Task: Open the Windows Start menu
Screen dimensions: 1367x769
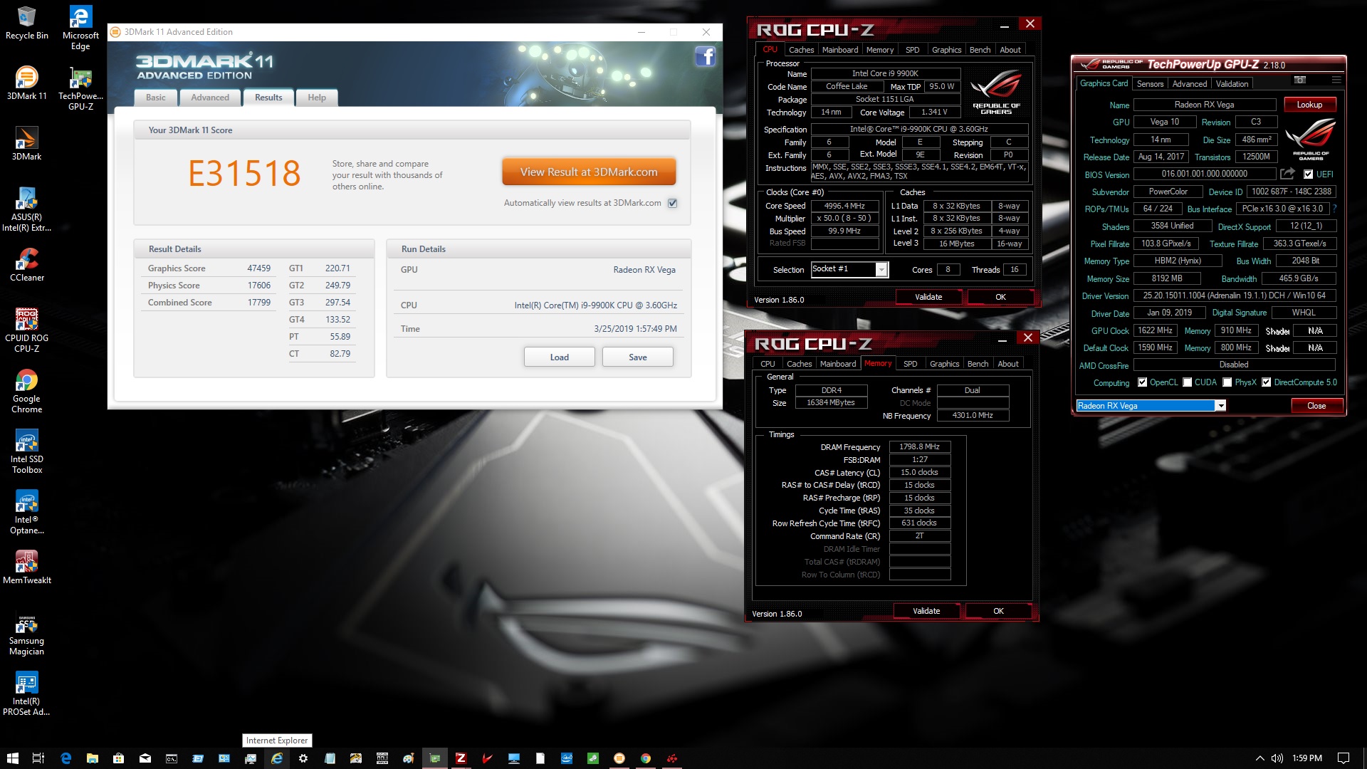Action: (13, 758)
